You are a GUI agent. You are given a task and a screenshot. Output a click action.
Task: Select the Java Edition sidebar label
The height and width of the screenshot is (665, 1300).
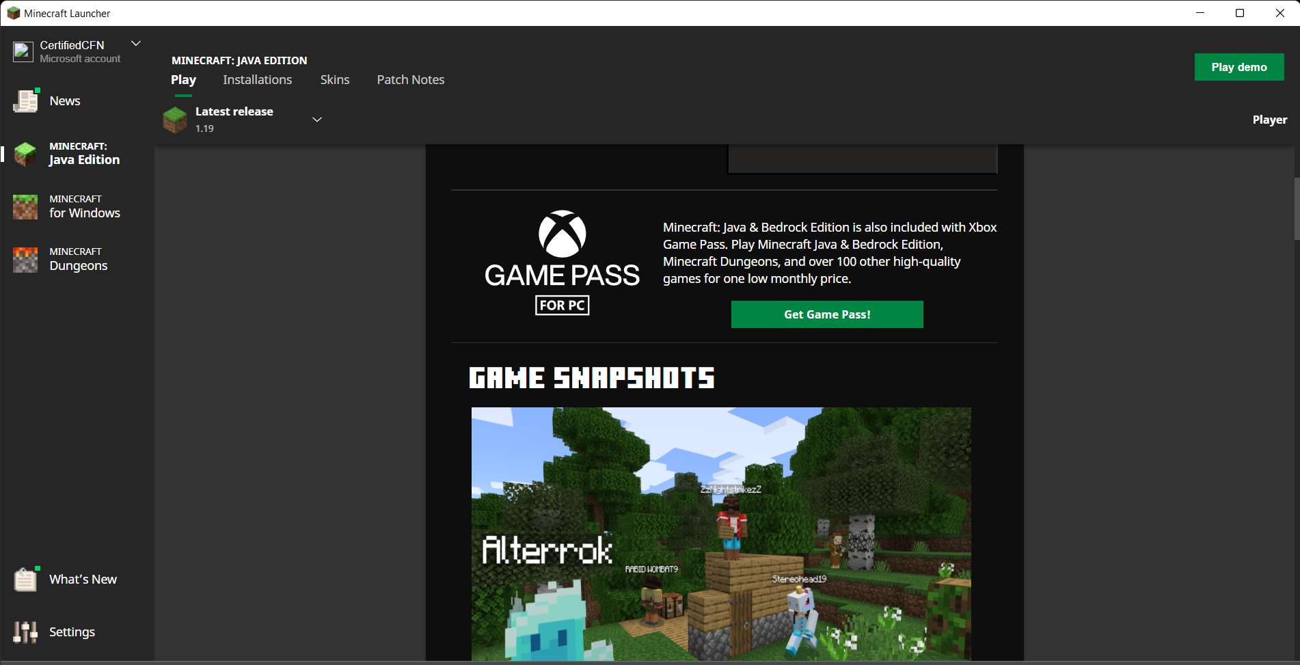[84, 154]
